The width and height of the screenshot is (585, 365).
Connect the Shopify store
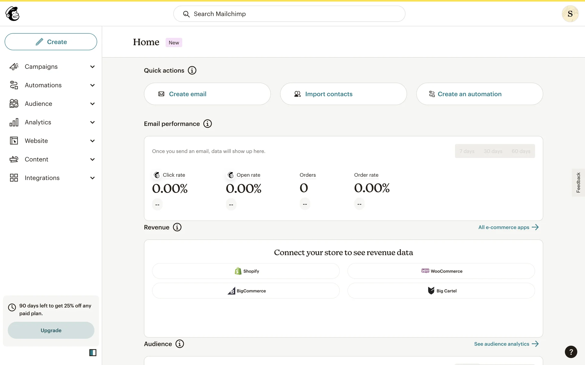246,271
